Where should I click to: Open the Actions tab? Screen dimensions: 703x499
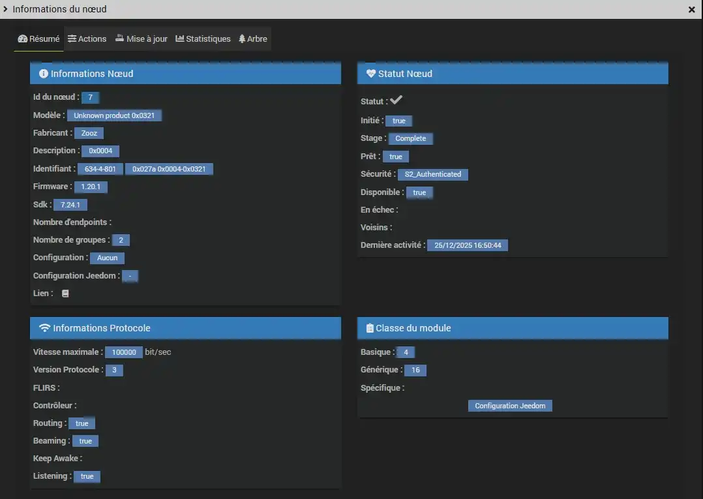tap(87, 39)
